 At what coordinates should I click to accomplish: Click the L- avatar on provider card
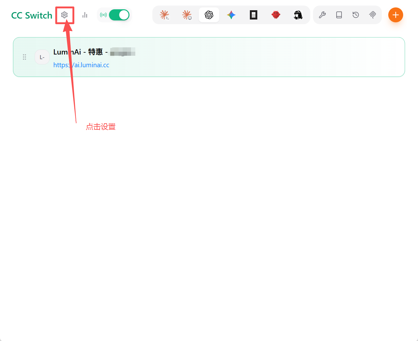pos(42,57)
